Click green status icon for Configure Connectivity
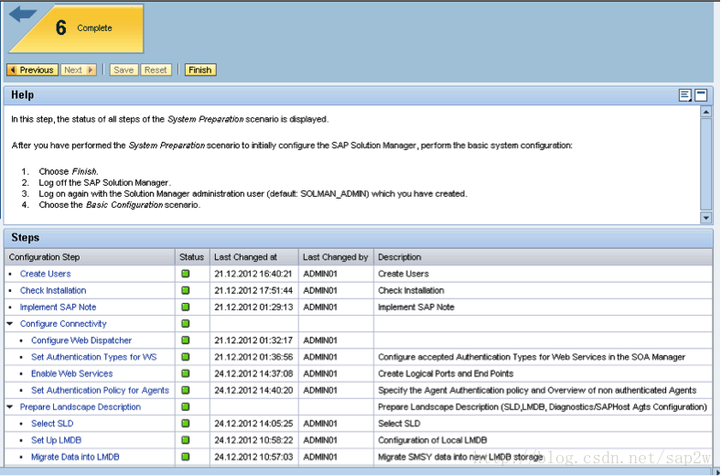This screenshot has width=721, height=476. [x=186, y=324]
